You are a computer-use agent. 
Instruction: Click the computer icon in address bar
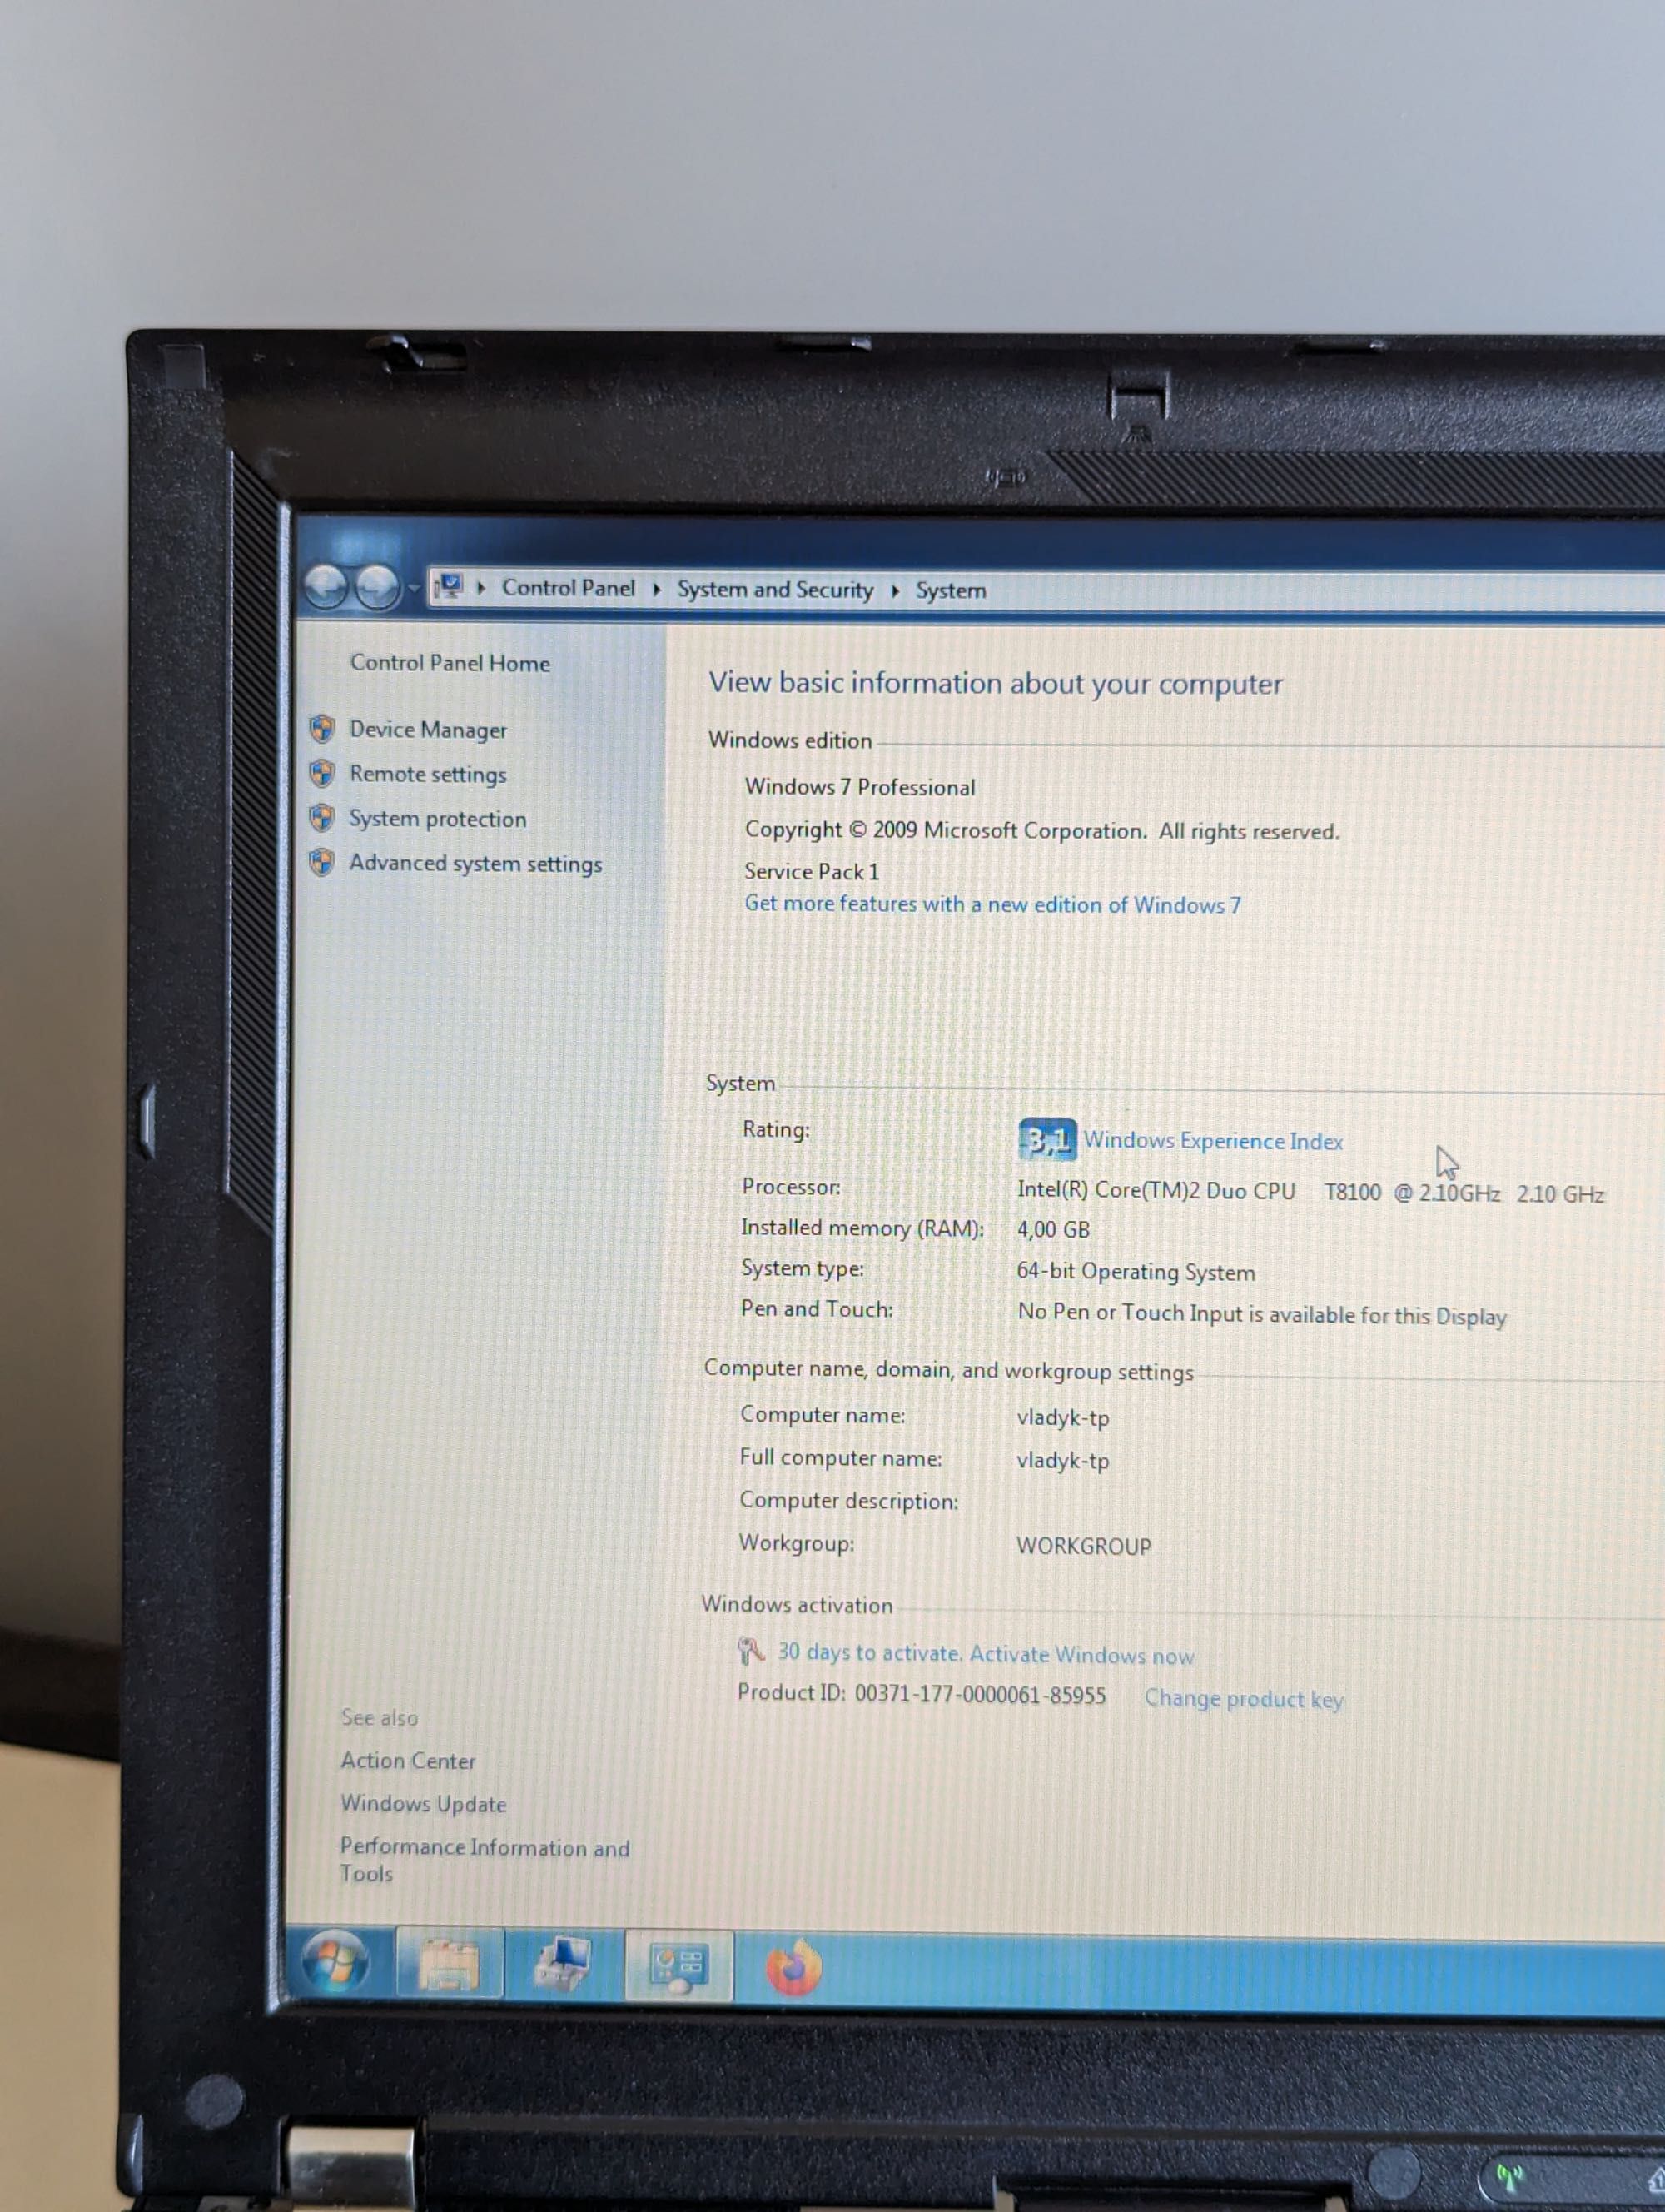(450, 586)
